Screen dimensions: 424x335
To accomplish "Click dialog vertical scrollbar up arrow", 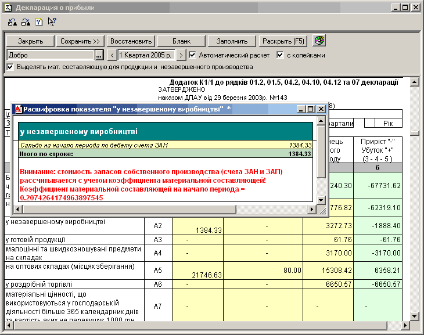I will click(321, 120).
